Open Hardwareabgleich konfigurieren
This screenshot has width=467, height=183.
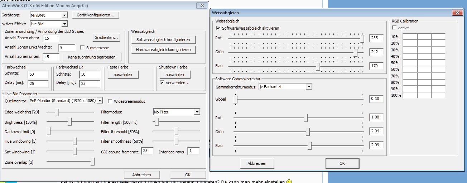(163, 50)
